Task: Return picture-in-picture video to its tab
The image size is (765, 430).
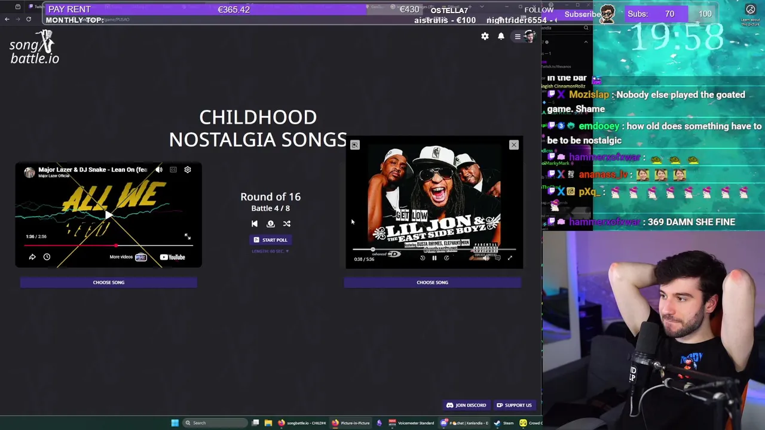Action: (355, 145)
